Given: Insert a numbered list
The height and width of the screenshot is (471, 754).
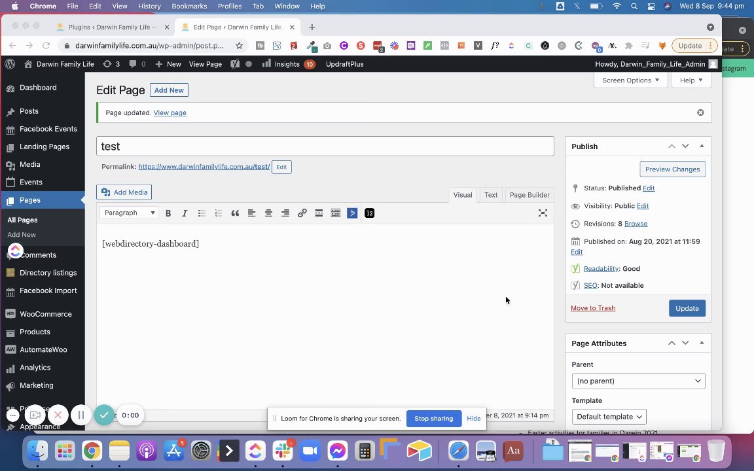Looking at the screenshot, I should [x=219, y=213].
